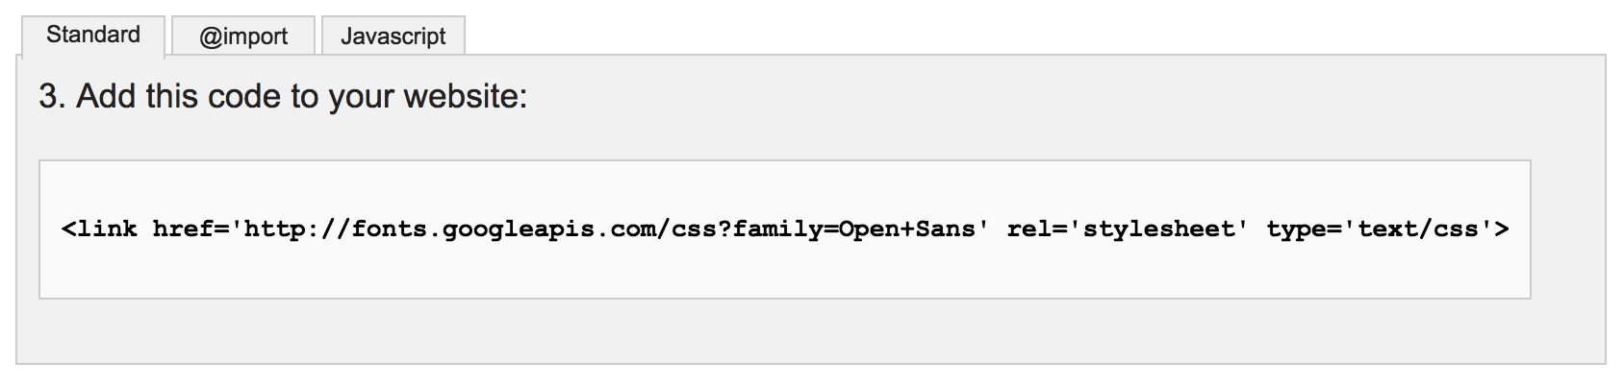Click the word 'website:' in the heading

click(466, 97)
